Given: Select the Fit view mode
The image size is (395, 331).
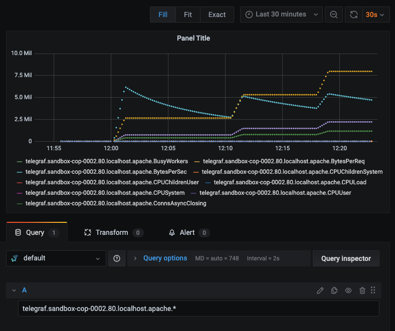Looking at the screenshot, I should [x=187, y=15].
